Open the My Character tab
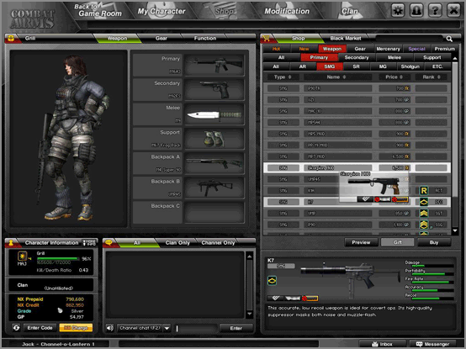Screen dimensions: 466x349 162,11
